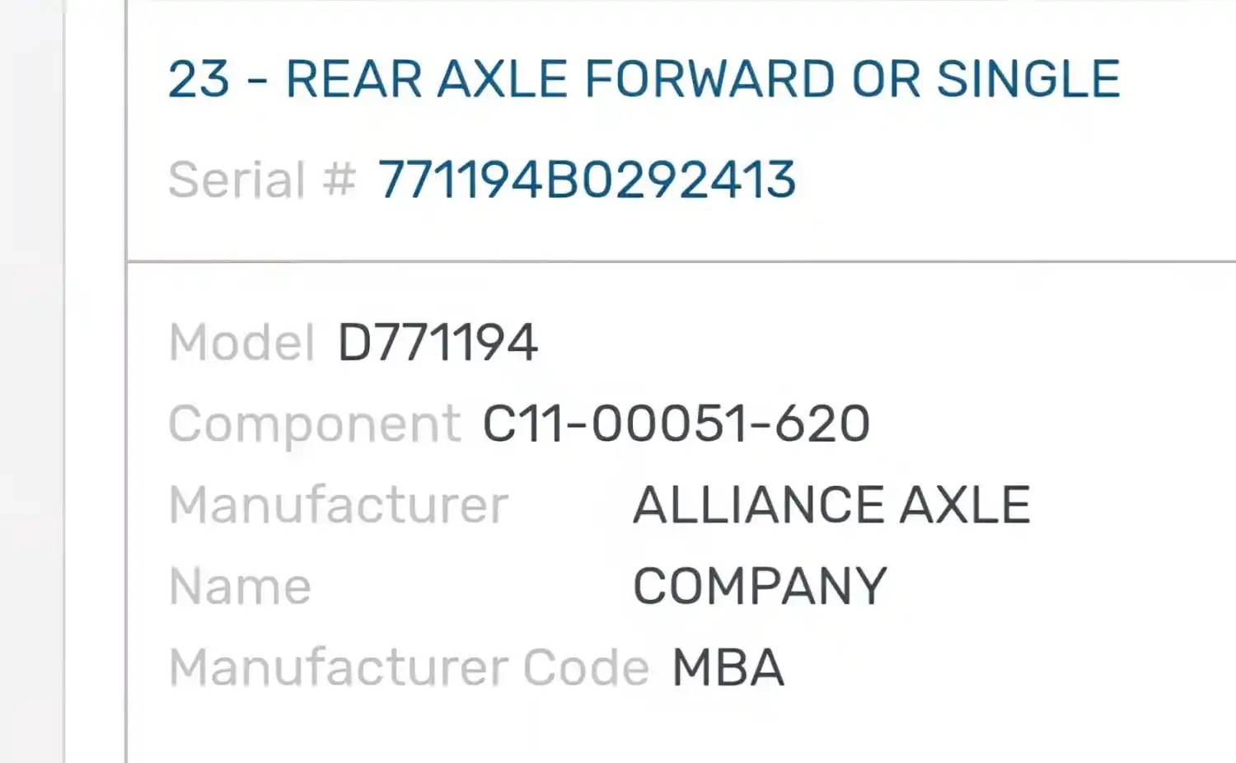Viewport: 1236px width, 763px height.
Task: Click the number 23 in the heading
Action: pos(199,79)
